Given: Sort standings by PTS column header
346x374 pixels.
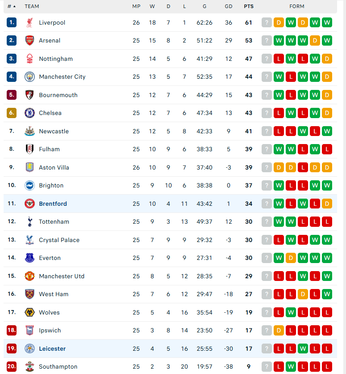Looking at the screenshot, I should [249, 6].
